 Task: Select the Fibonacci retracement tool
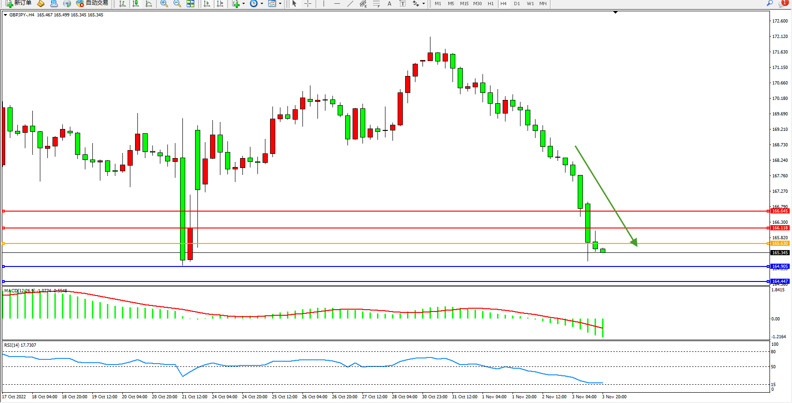tap(376, 4)
